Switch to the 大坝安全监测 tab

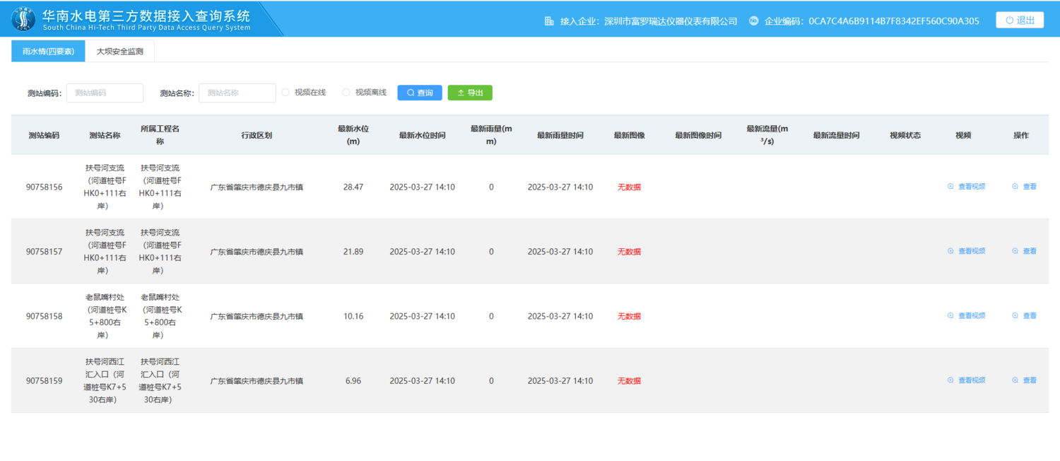click(x=119, y=52)
